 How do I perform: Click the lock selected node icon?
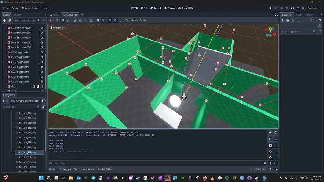[80, 20]
